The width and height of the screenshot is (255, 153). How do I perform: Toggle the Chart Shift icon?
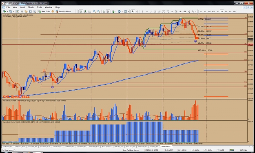pyautogui.click(x=108, y=11)
